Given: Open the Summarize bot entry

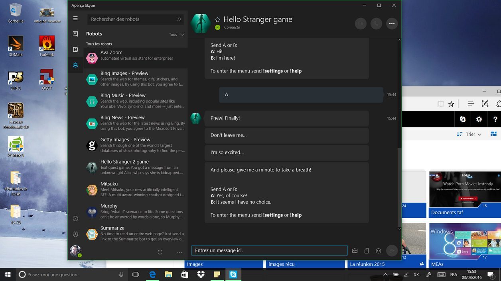Looking at the screenshot, I should pos(135,234).
